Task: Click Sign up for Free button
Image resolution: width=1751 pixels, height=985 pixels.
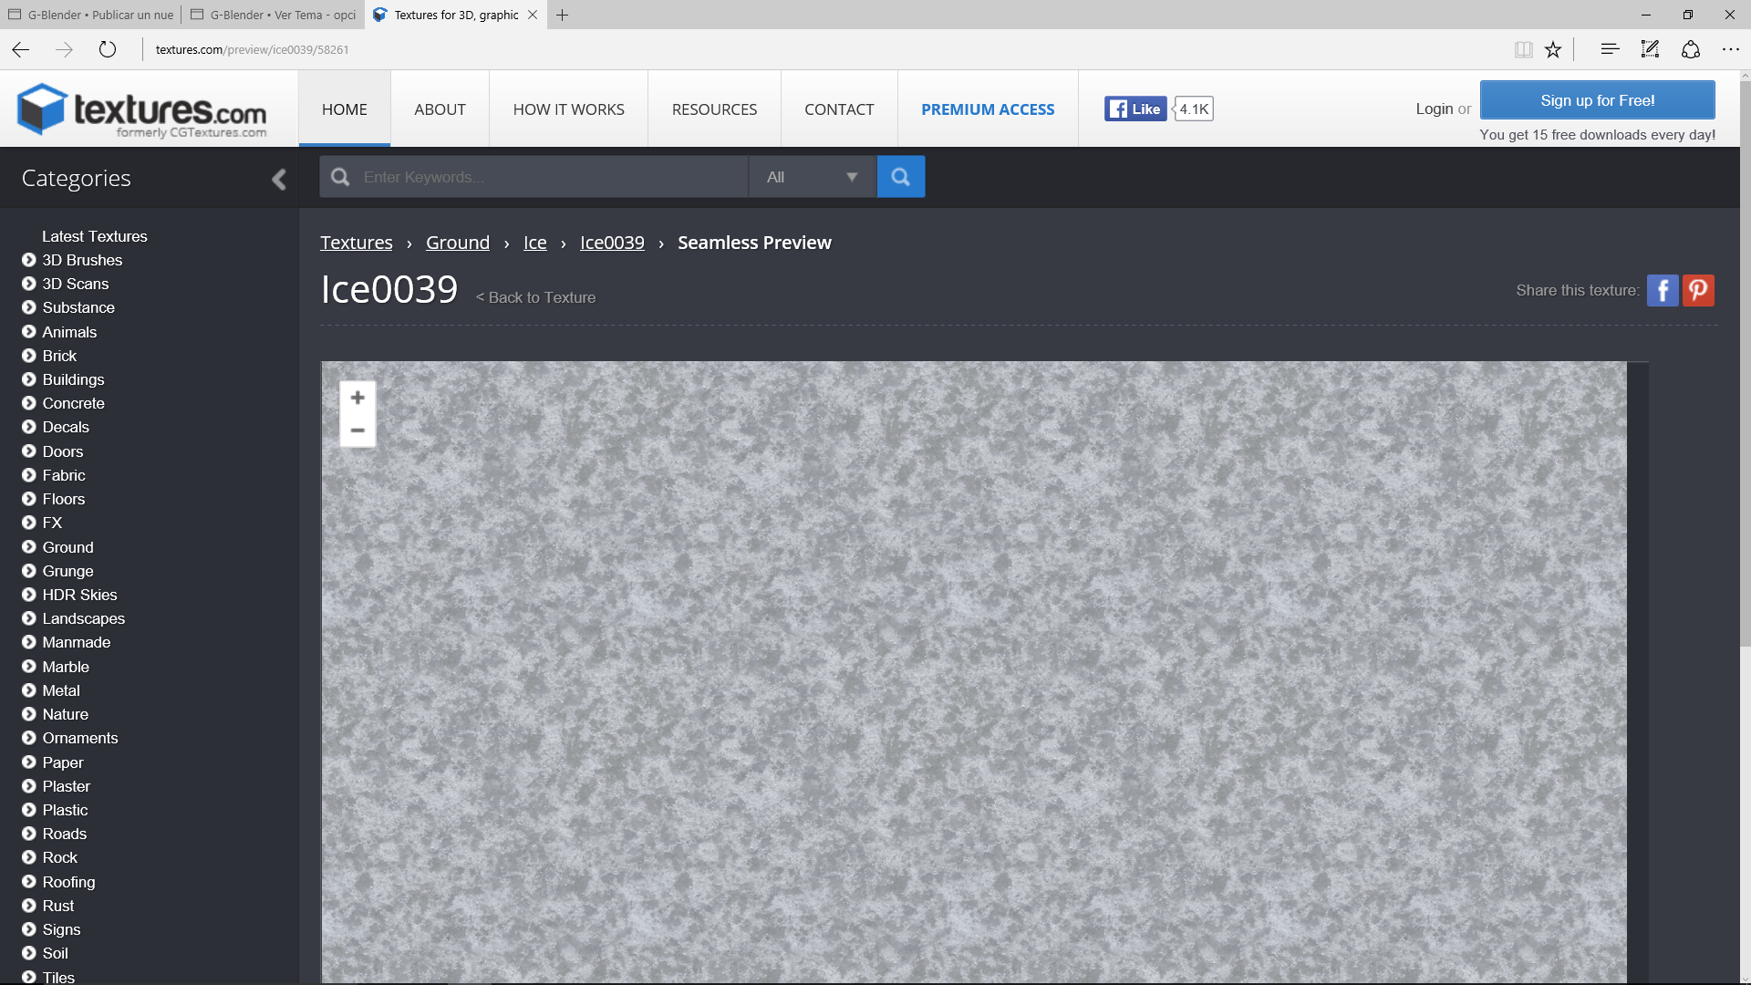Action: click(x=1597, y=100)
